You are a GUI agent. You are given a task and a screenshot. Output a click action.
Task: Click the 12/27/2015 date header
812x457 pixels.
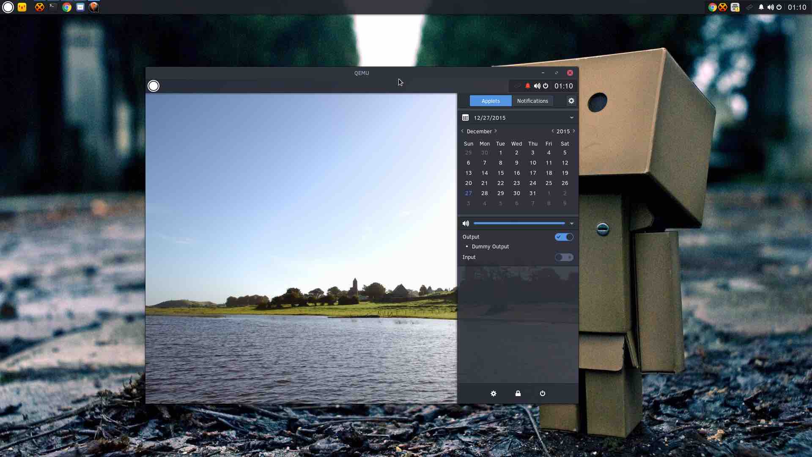point(489,118)
